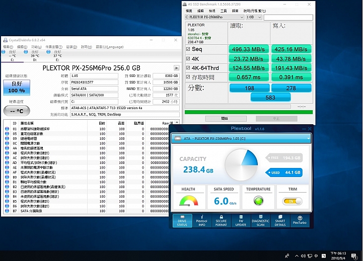
Task: Open 檢視 menu in AS SSD Benchmark
Action: 212,11
